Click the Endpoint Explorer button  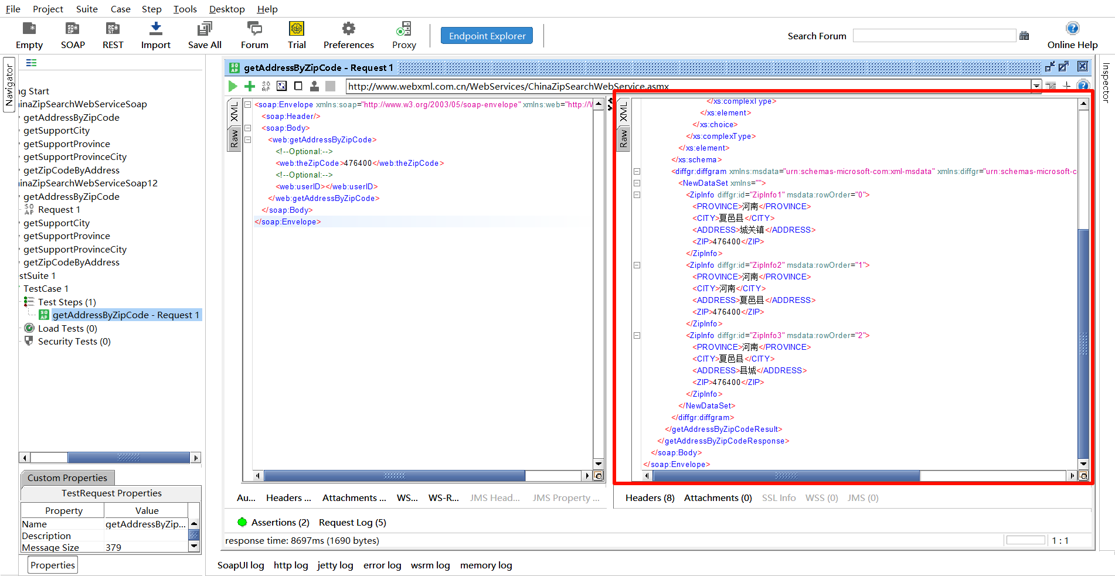coord(487,36)
